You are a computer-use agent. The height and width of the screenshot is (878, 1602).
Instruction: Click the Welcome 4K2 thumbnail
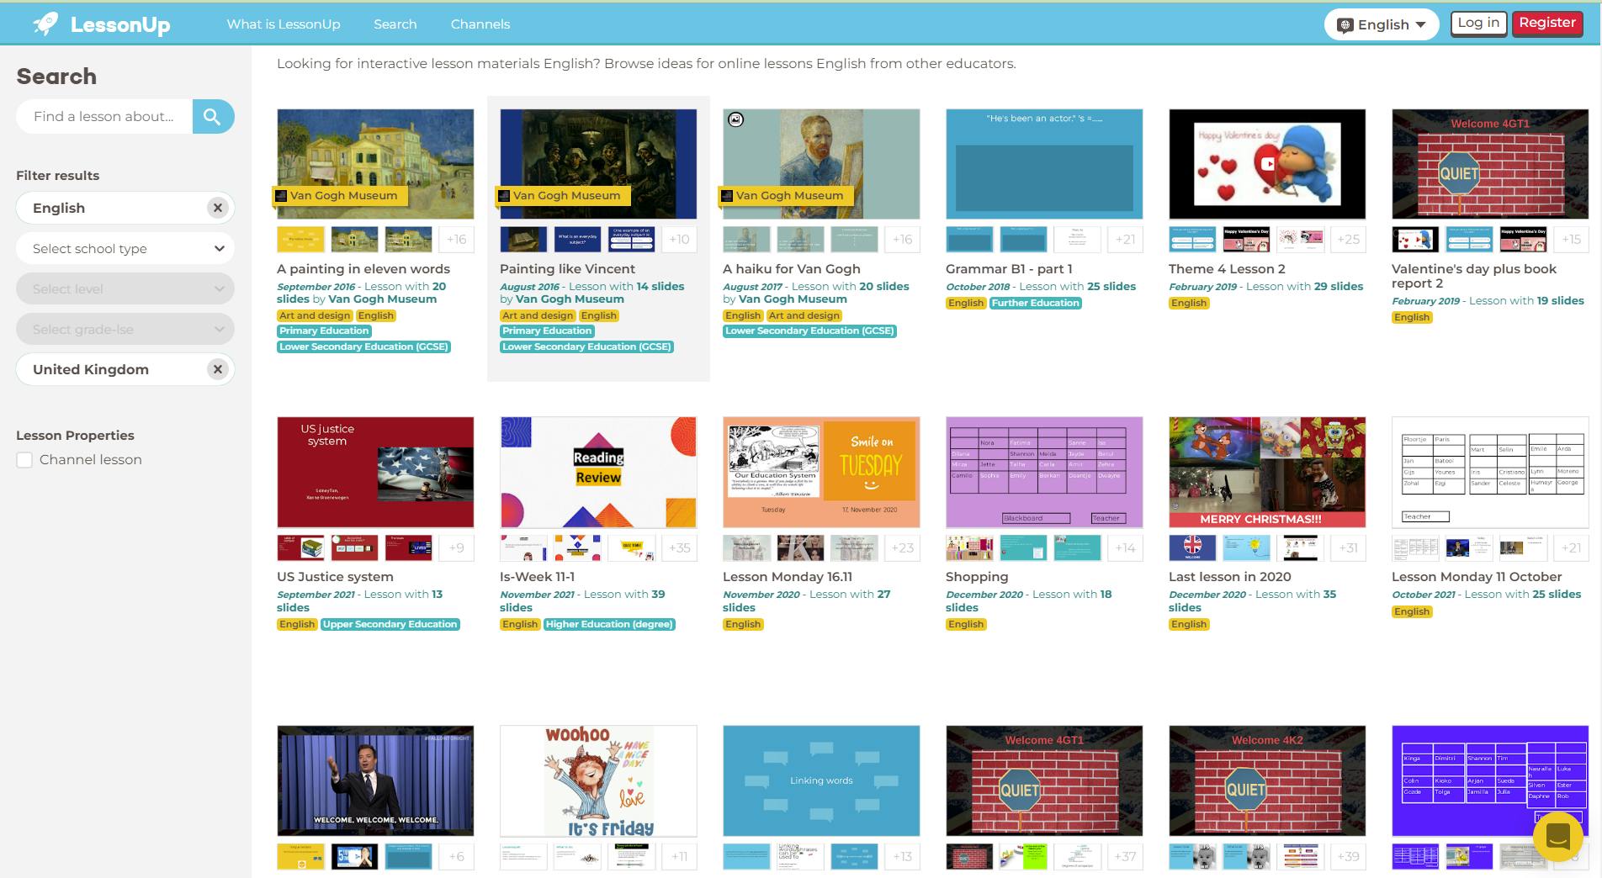pyautogui.click(x=1267, y=781)
